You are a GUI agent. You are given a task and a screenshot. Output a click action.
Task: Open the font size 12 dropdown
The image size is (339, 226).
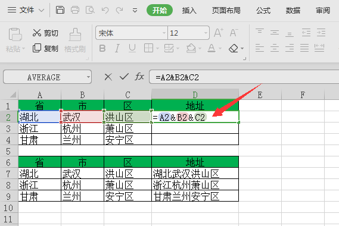206,33
